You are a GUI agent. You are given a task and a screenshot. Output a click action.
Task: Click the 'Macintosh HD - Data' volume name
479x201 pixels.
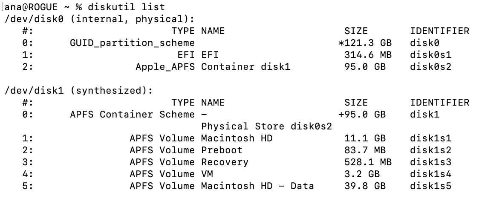point(257,186)
